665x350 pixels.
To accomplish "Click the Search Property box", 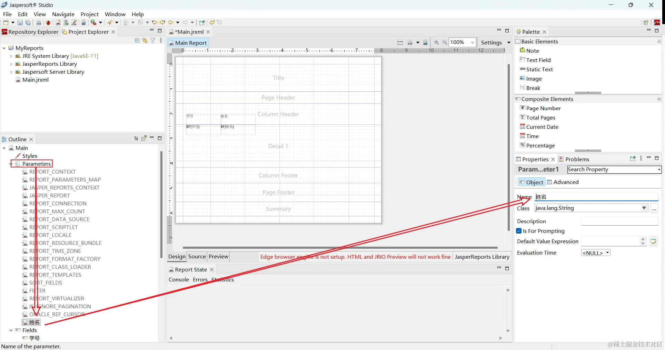I will point(614,169).
